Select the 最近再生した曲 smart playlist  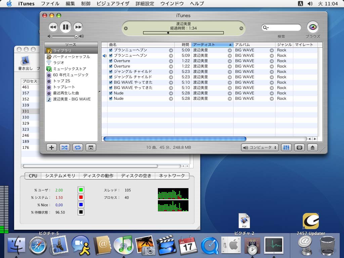point(71,93)
